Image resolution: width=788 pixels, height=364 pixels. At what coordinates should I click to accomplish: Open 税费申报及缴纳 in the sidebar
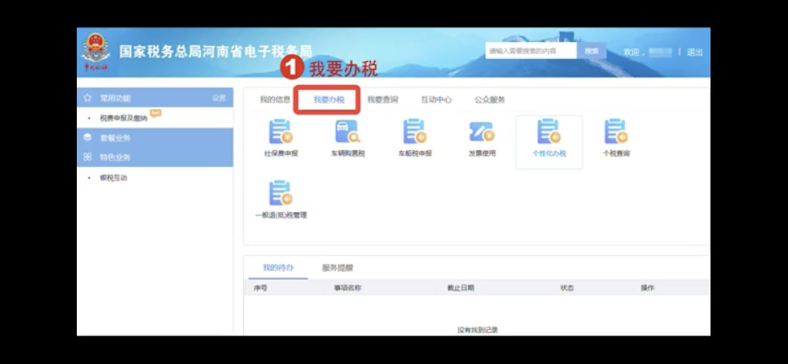click(x=123, y=118)
